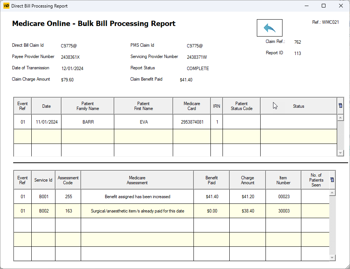Screen dimensions: 350x269
Task: Click the services table scroll down arrow
Action: point(332,258)
